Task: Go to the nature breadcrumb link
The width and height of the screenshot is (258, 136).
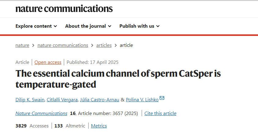Action: pos(22,45)
